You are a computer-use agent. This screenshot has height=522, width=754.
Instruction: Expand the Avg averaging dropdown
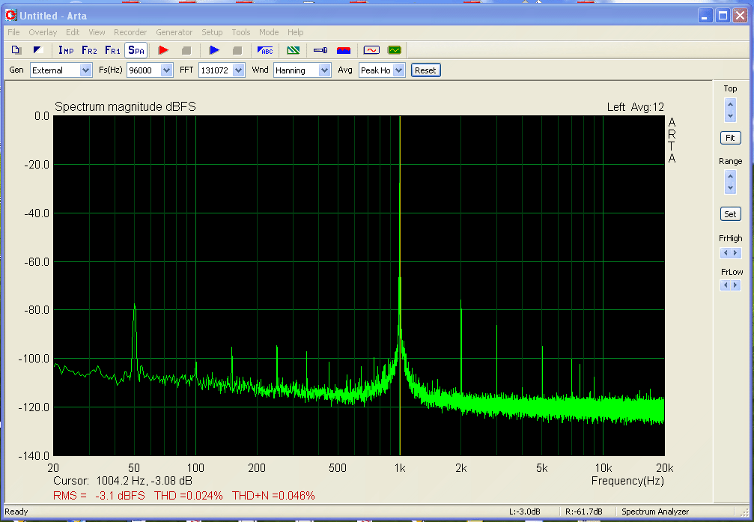pyautogui.click(x=398, y=70)
